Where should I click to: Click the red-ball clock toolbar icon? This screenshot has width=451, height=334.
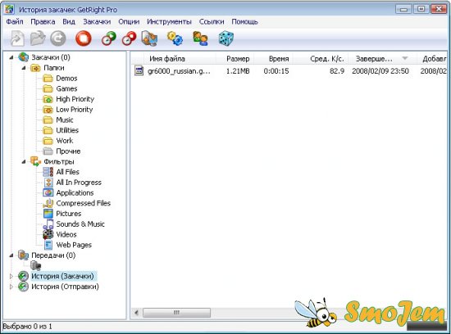(x=129, y=38)
